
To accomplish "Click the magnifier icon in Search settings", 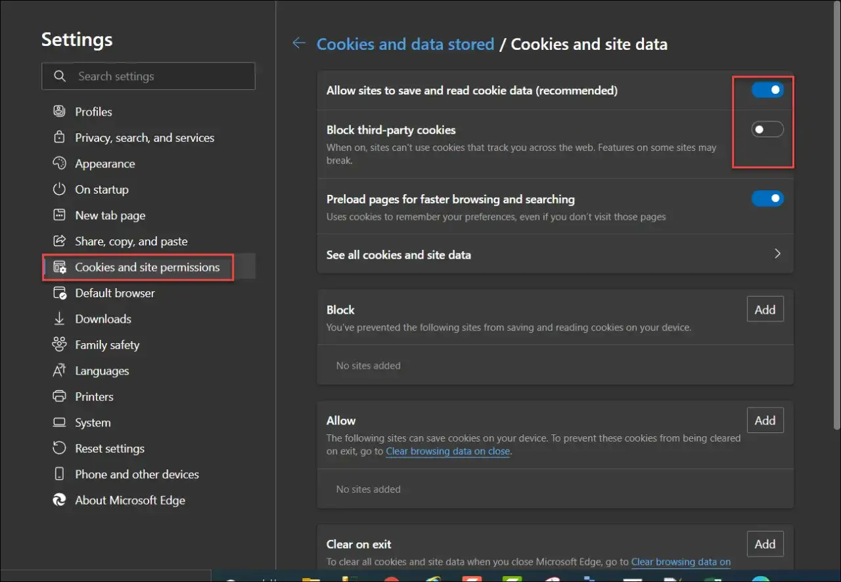I will pos(60,76).
